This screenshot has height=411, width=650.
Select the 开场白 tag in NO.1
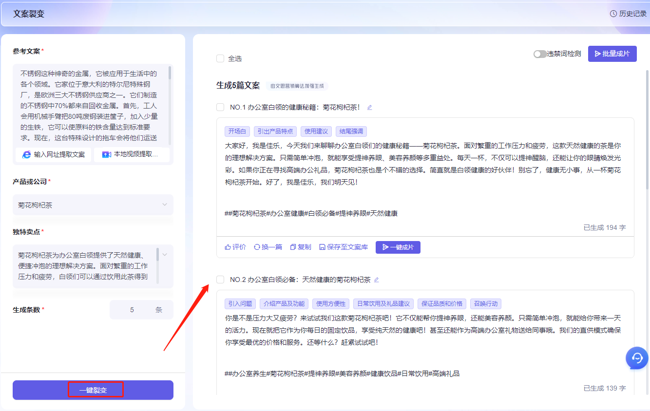coord(237,131)
